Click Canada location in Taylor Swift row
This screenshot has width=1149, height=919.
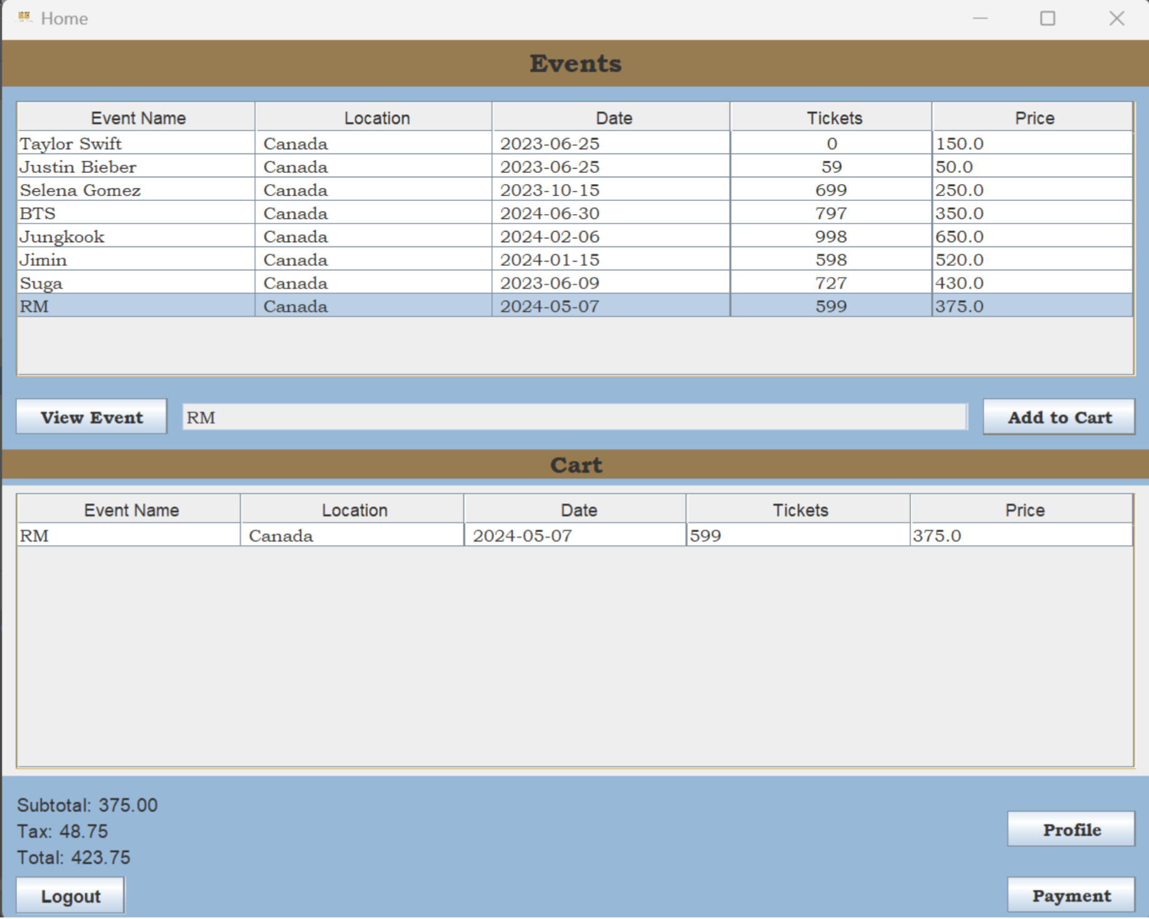374,143
